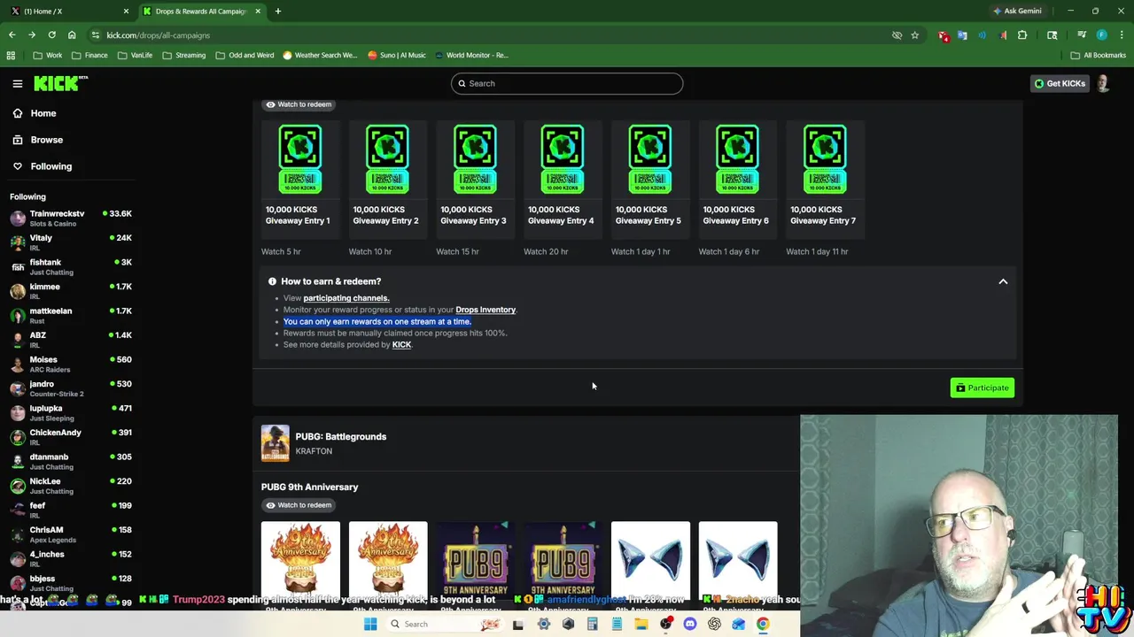The image size is (1134, 637).
Task: Open File Explorer from taskbar
Action: point(641,624)
